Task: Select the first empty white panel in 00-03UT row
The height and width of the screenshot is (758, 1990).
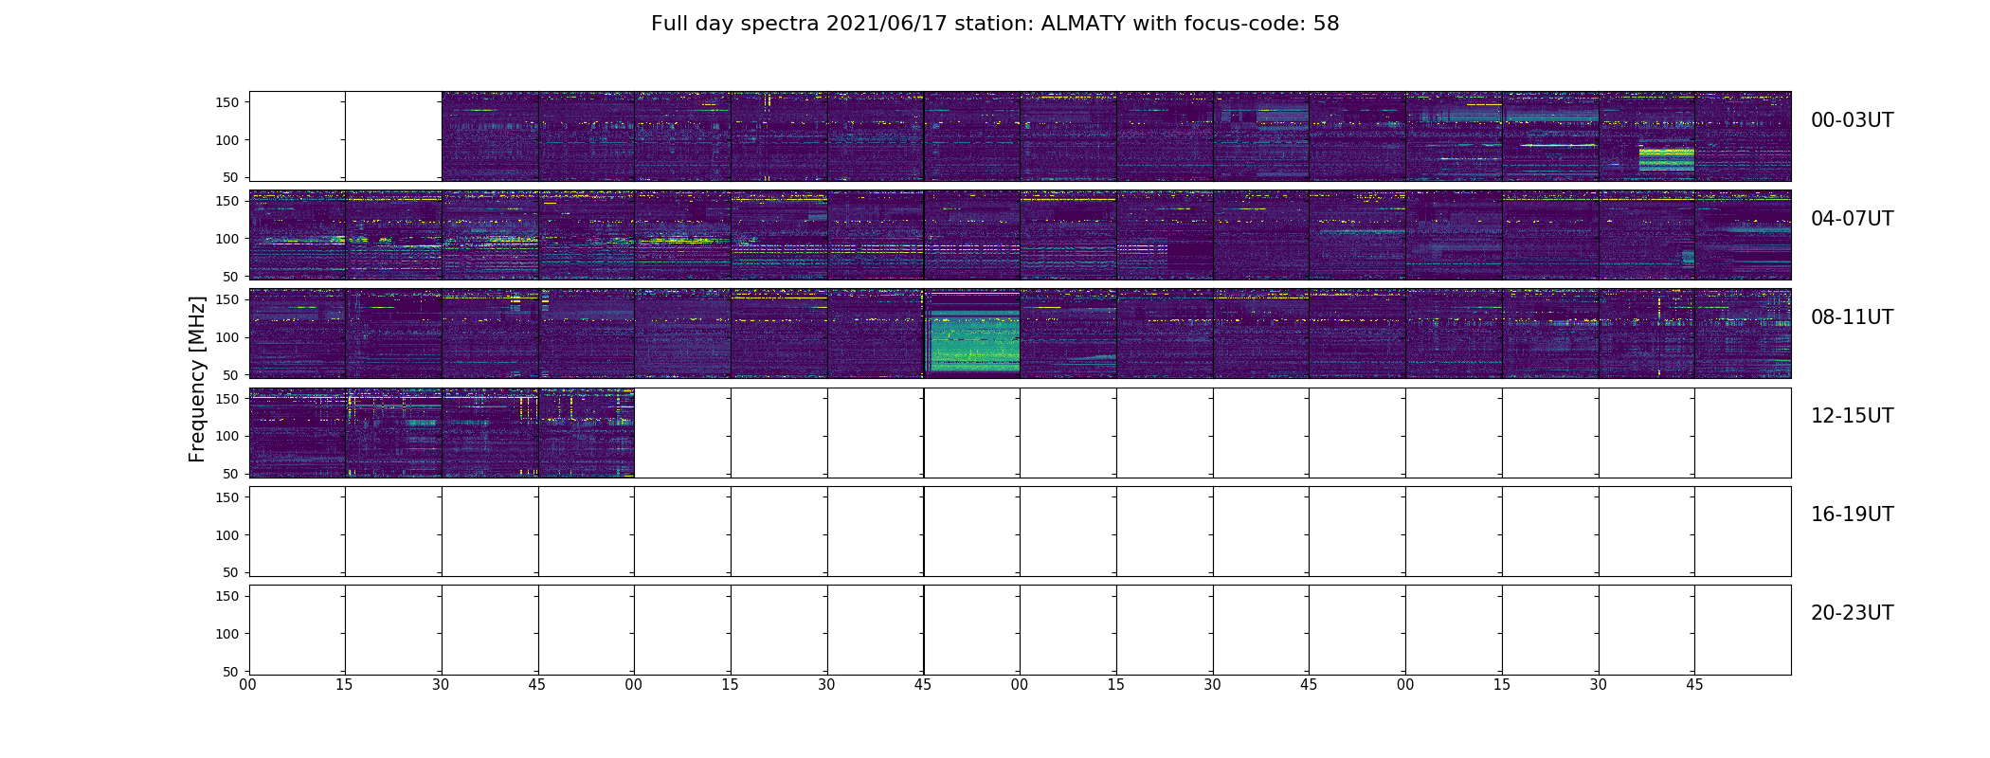Action: pyautogui.click(x=298, y=136)
